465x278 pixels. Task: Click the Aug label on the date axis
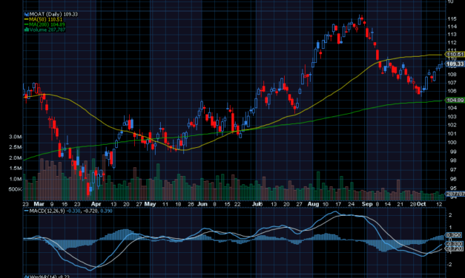point(313,204)
